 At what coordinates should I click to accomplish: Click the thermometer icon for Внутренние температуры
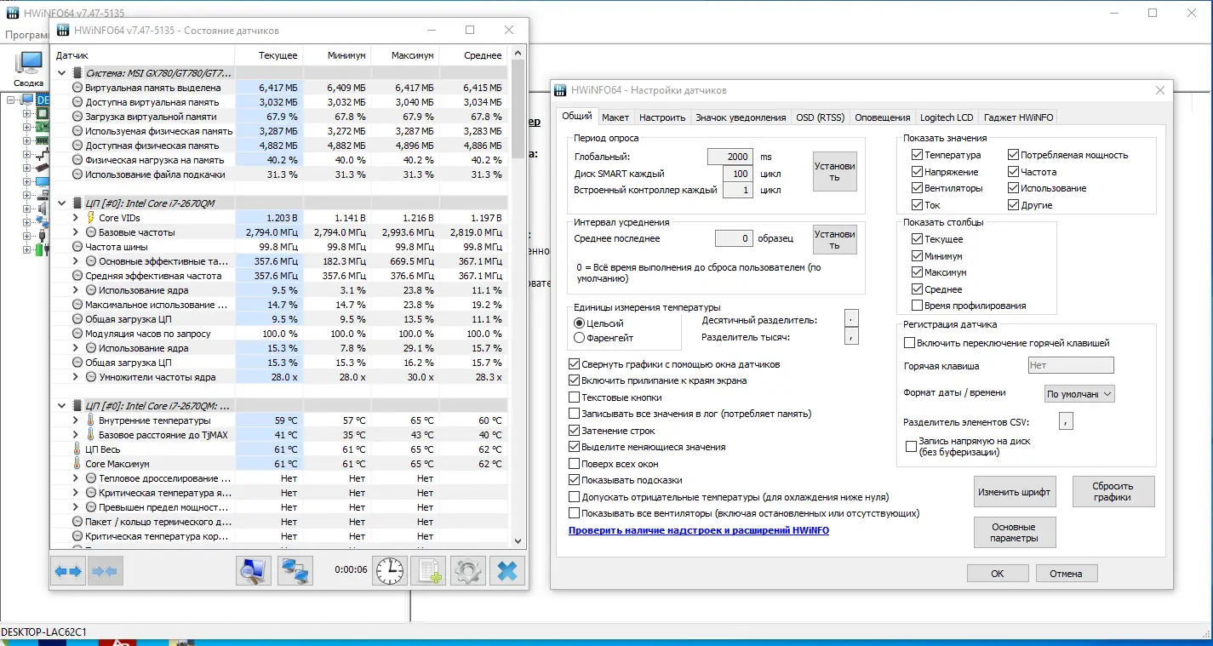tap(91, 420)
